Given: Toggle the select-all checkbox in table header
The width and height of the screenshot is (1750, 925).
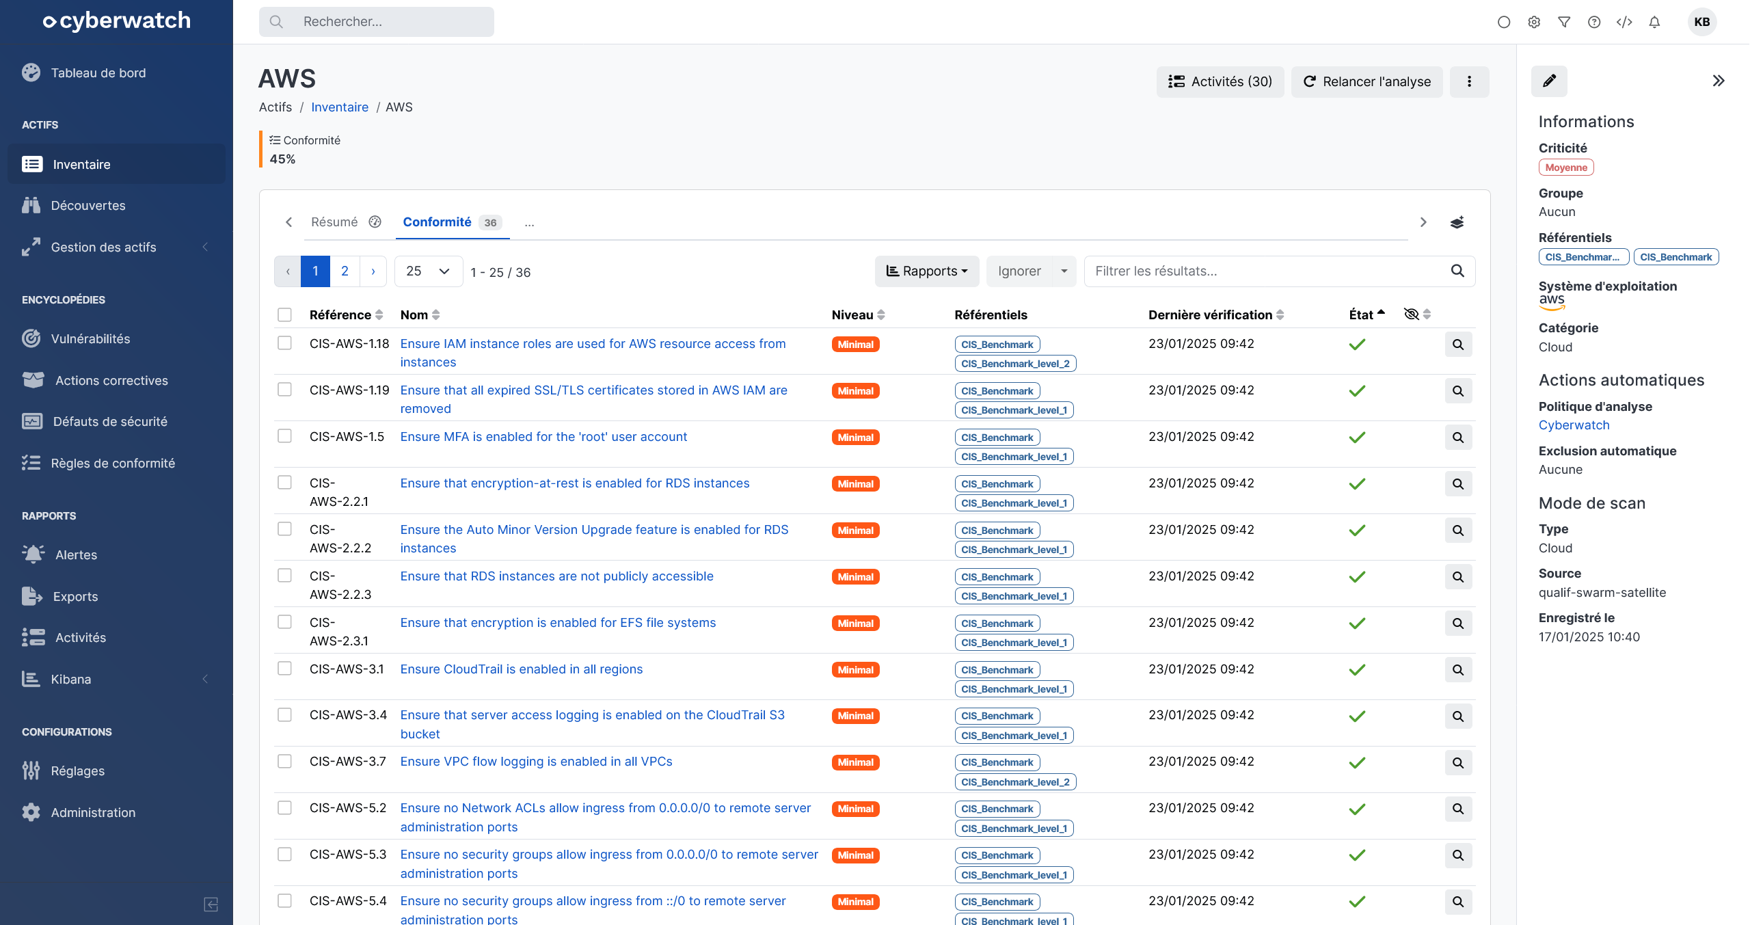Looking at the screenshot, I should (x=284, y=314).
